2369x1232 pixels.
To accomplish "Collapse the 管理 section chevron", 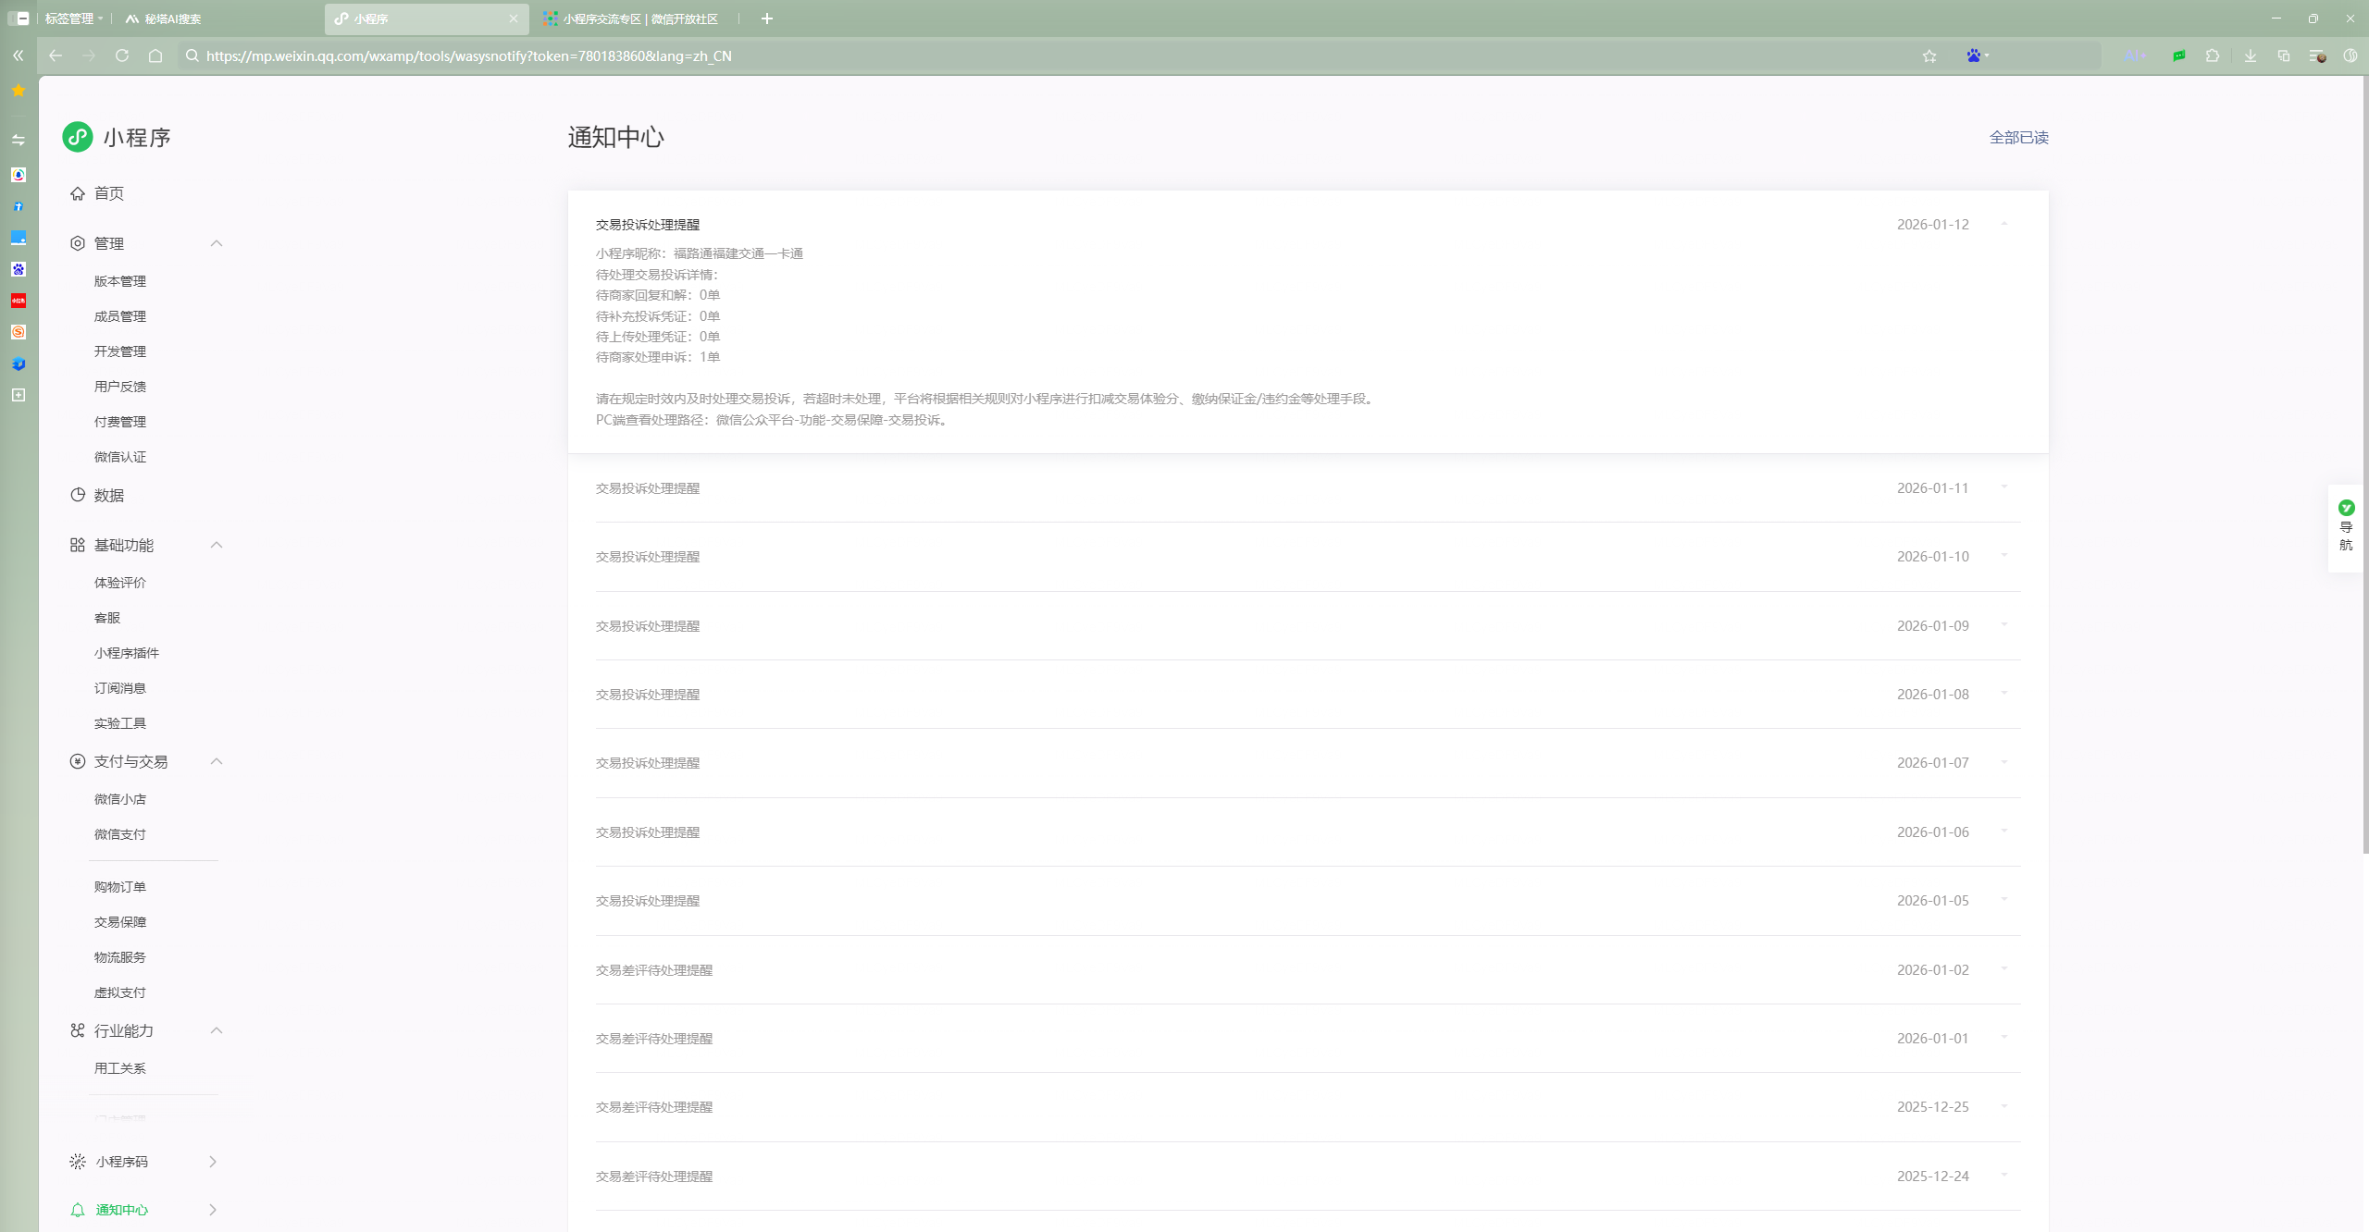I will (x=217, y=243).
